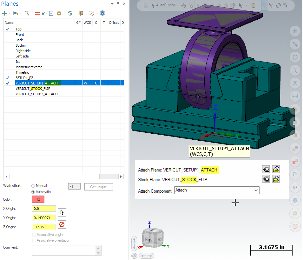303x260 pixels.
Task: Click the Get unique button
Action: pos(99,187)
